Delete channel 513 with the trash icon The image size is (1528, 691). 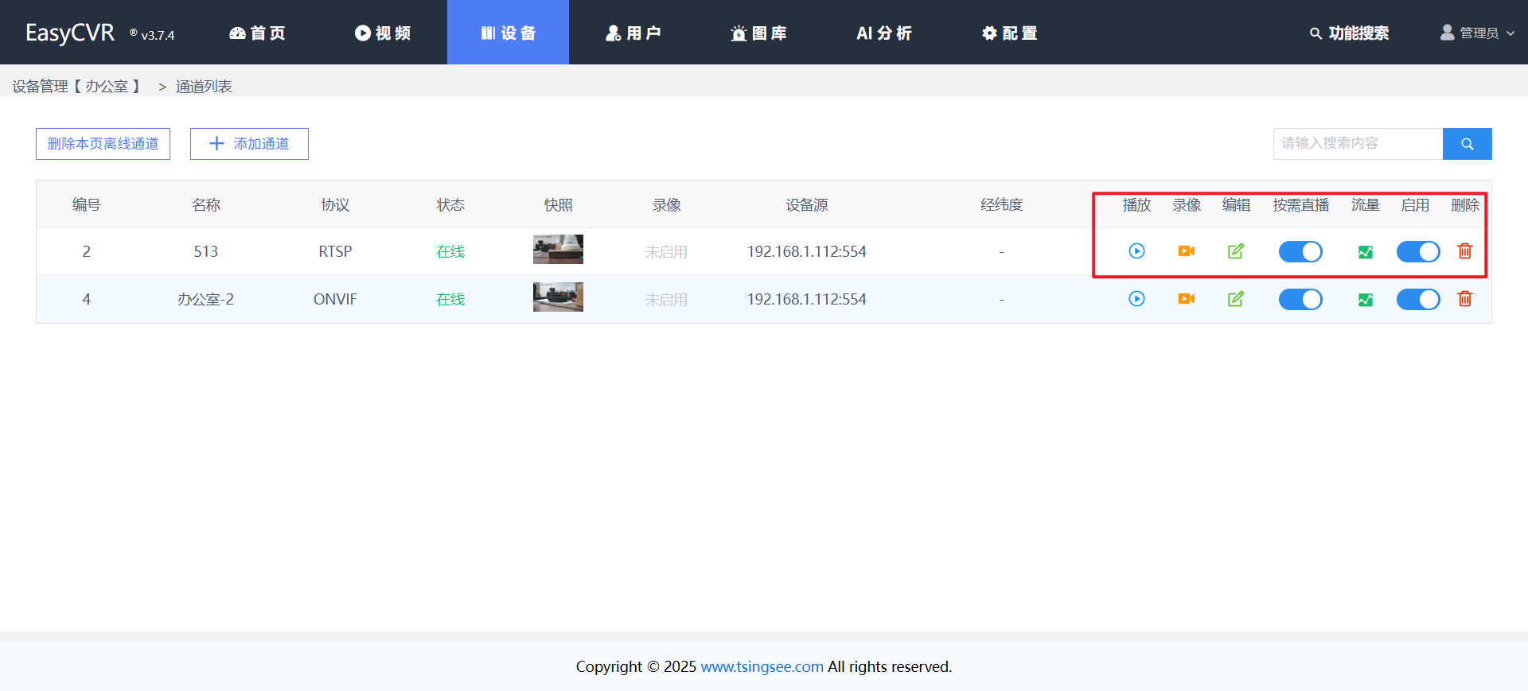point(1464,251)
